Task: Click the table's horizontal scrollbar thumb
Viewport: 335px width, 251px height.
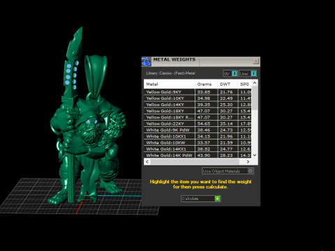Action: pyautogui.click(x=195, y=162)
